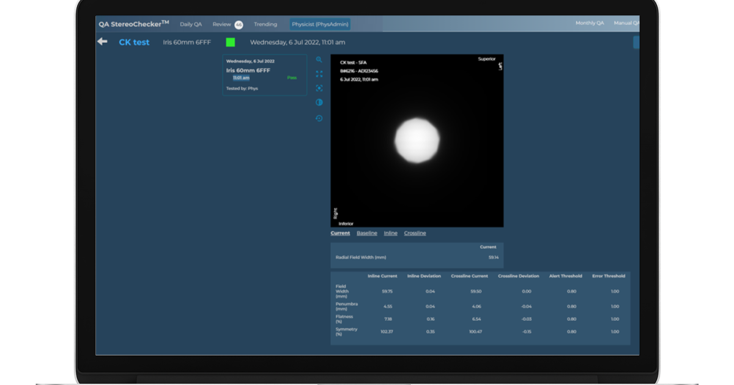Open the Crossline data tab
Image resolution: width=734 pixels, height=385 pixels.
[414, 233]
